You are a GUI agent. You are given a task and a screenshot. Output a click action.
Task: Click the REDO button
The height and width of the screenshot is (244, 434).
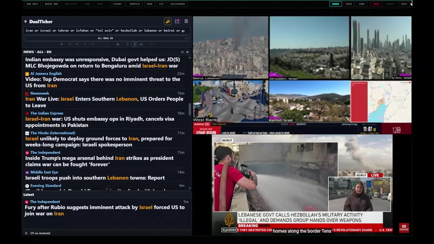(x=100, y=4)
